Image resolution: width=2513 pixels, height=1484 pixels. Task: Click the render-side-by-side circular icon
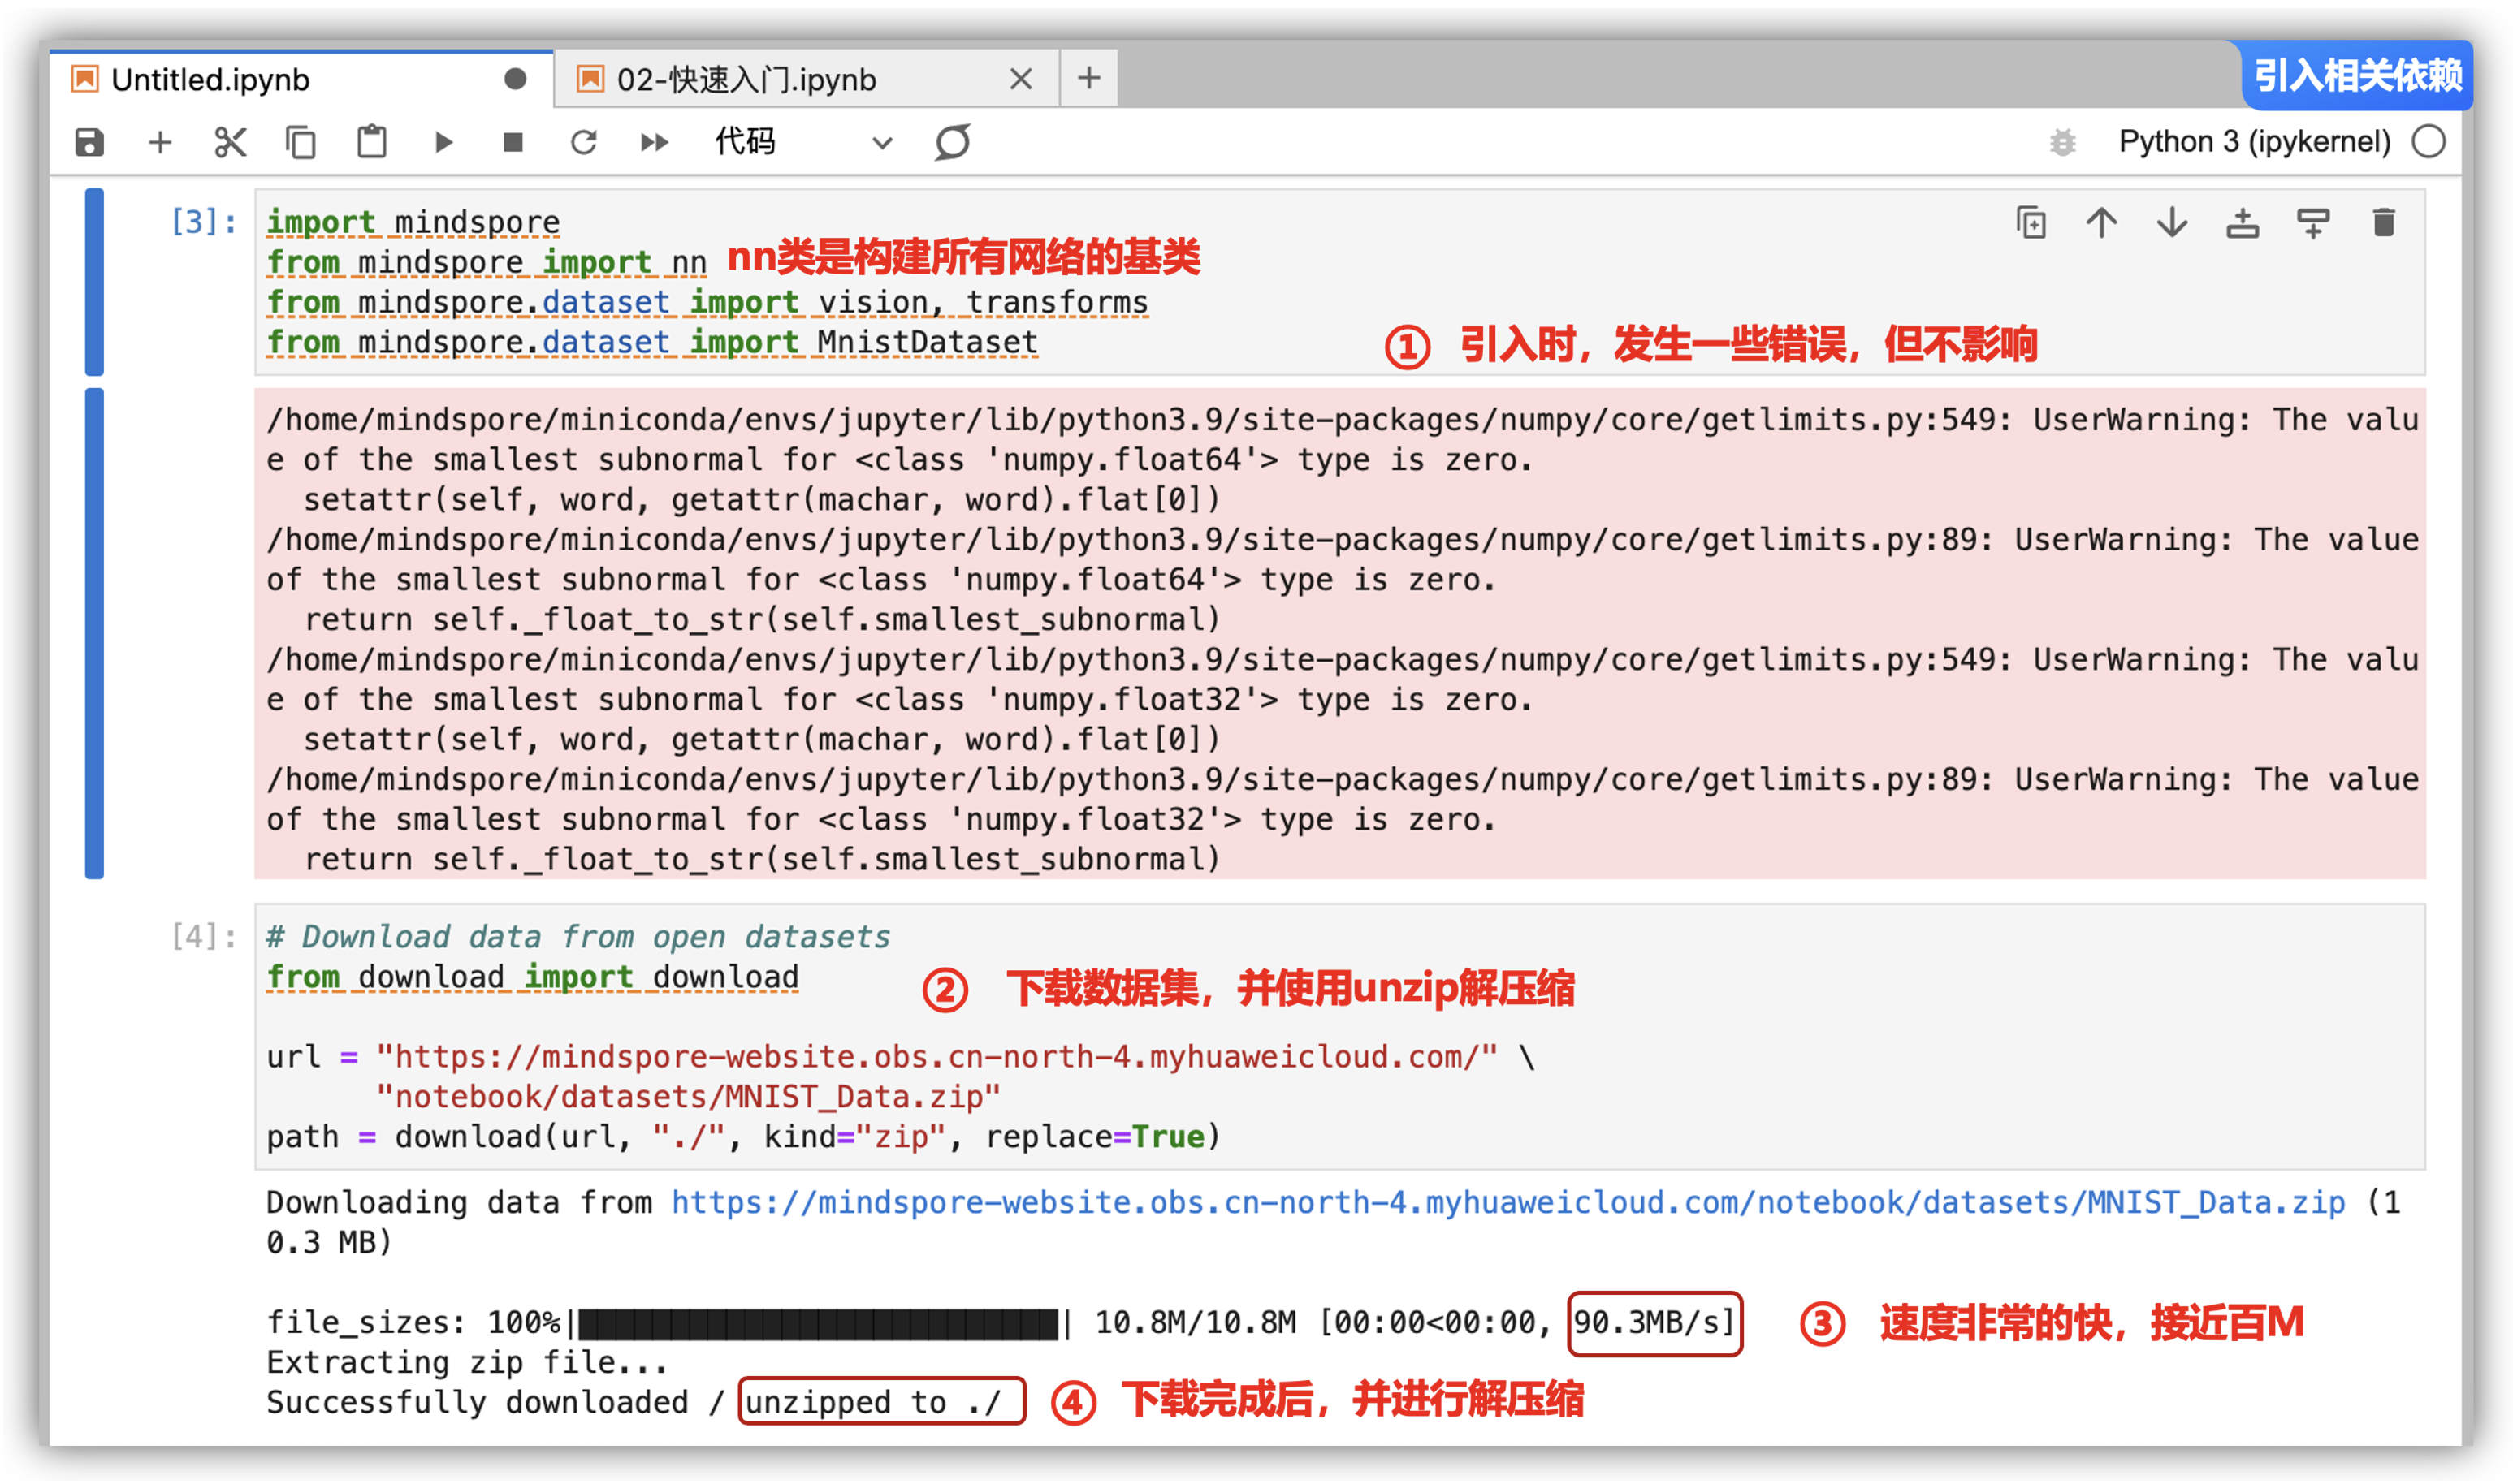pyautogui.click(x=953, y=142)
